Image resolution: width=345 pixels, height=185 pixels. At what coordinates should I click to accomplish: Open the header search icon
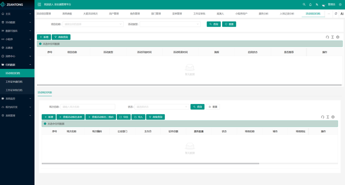point(304,4)
